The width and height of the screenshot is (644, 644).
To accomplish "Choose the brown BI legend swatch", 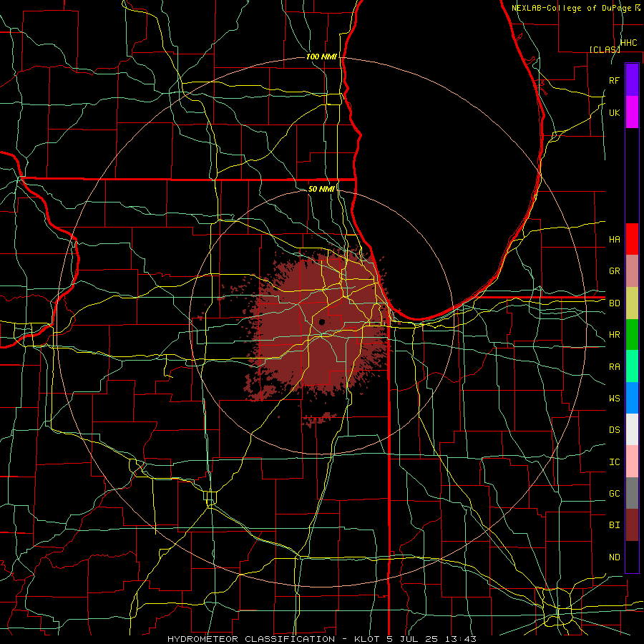I will 632,525.
